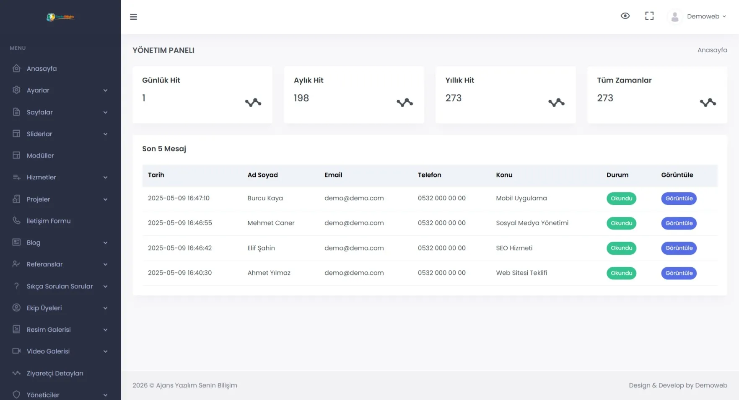Screen dimensions: 739x400
Task: Click the Anasayfa home icon
Action: pyautogui.click(x=16, y=68)
